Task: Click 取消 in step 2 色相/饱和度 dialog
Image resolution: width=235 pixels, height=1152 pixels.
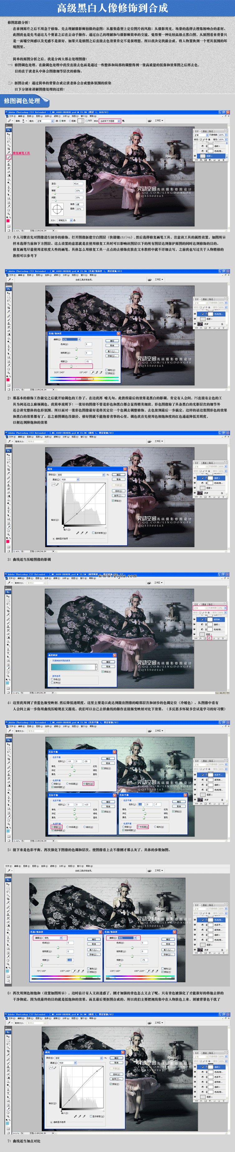Action: 112,346
